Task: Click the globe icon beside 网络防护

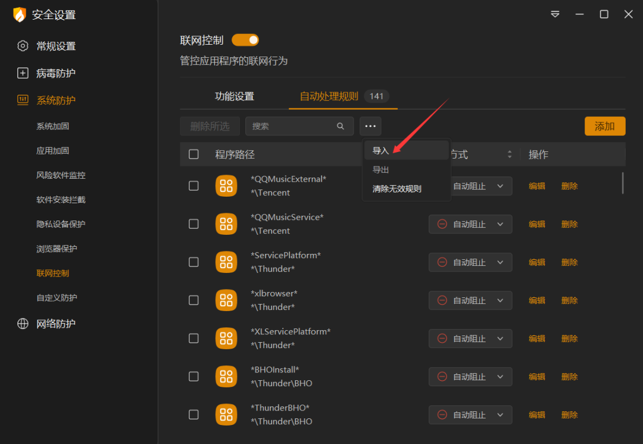Action: coord(23,324)
